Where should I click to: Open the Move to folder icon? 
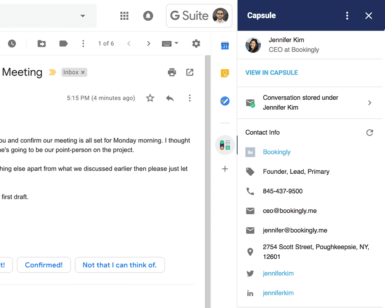point(42,44)
